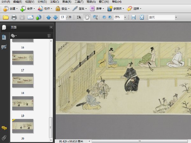Open the bookmarks panel icon
This screenshot has height=143, width=191.
coord(4,37)
